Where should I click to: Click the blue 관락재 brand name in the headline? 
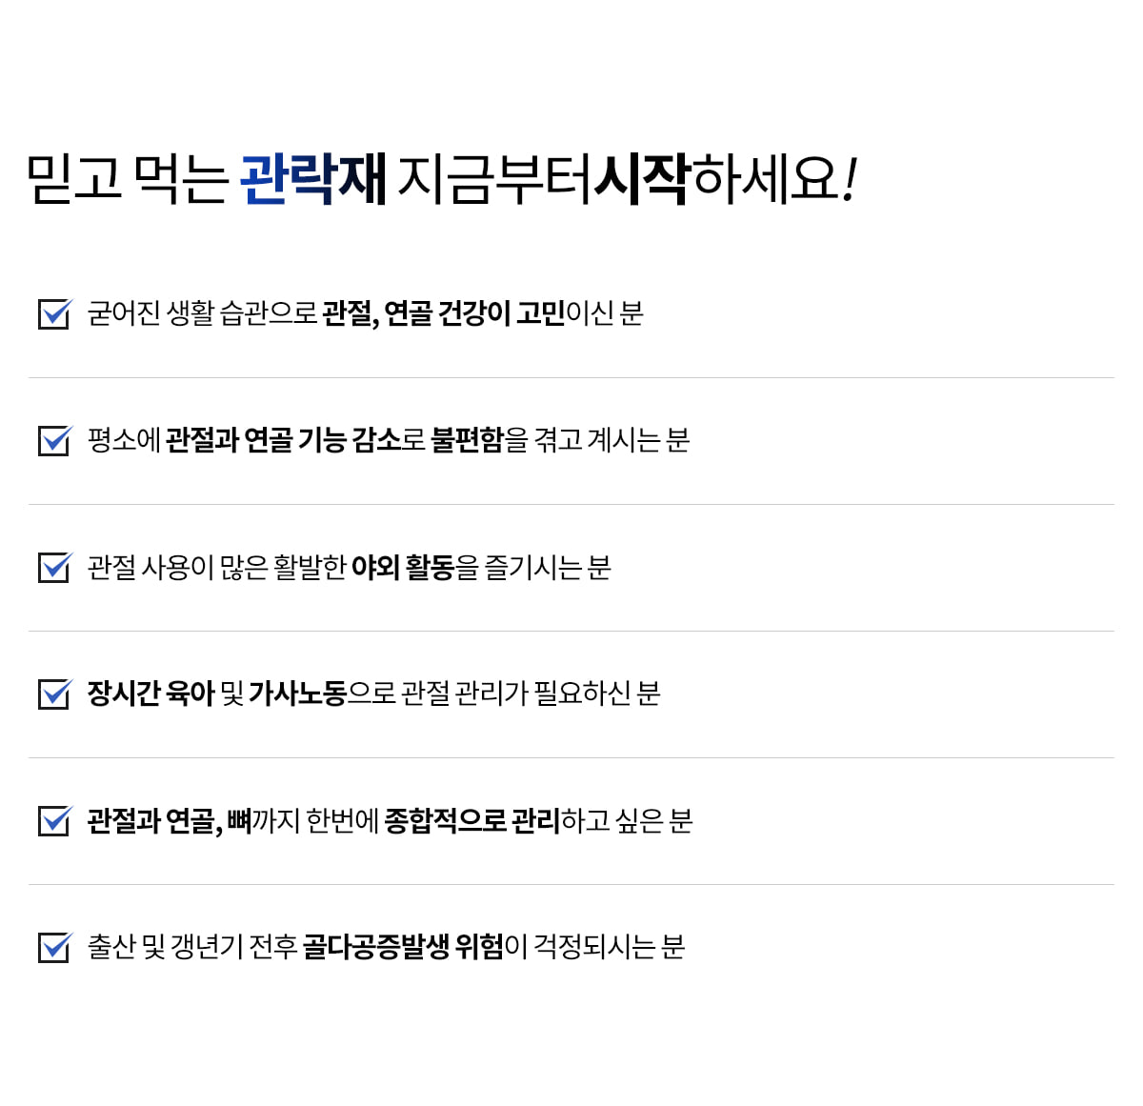312,178
